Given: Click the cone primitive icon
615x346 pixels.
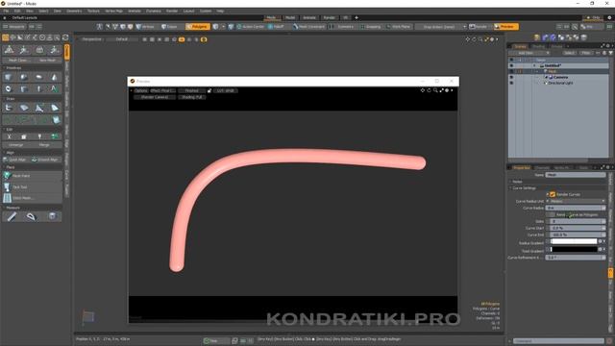Looking at the screenshot, I should [x=54, y=77].
